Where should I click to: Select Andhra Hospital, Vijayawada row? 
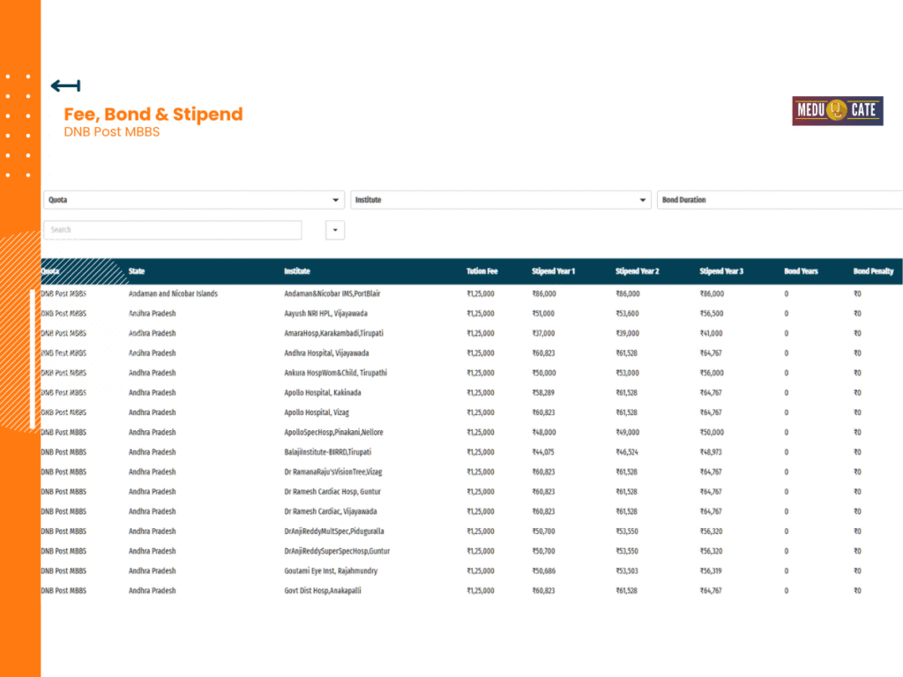coord(472,353)
